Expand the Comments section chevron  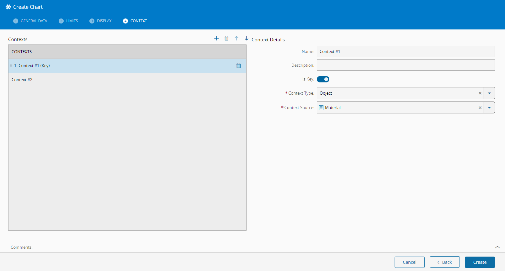[x=497, y=247]
